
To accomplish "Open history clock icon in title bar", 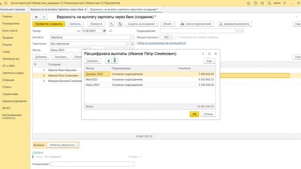I will pyautogui.click(x=255, y=3).
